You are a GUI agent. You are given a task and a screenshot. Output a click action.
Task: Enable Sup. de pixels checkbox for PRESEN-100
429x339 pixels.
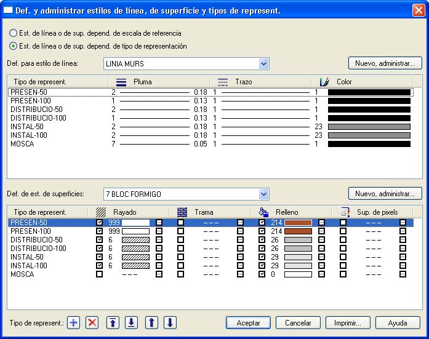[343, 231]
